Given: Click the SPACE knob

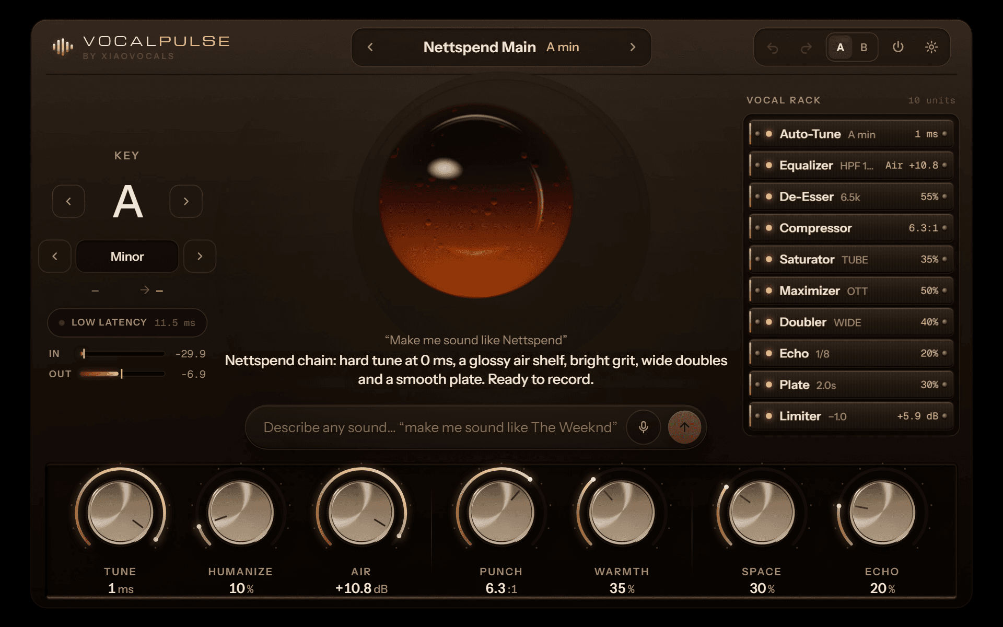Looking at the screenshot, I should coord(762,512).
